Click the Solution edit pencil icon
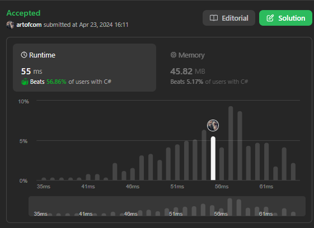 [x=270, y=18]
